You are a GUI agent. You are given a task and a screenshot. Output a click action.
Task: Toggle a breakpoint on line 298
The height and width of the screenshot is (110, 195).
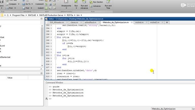(x=51, y=40)
